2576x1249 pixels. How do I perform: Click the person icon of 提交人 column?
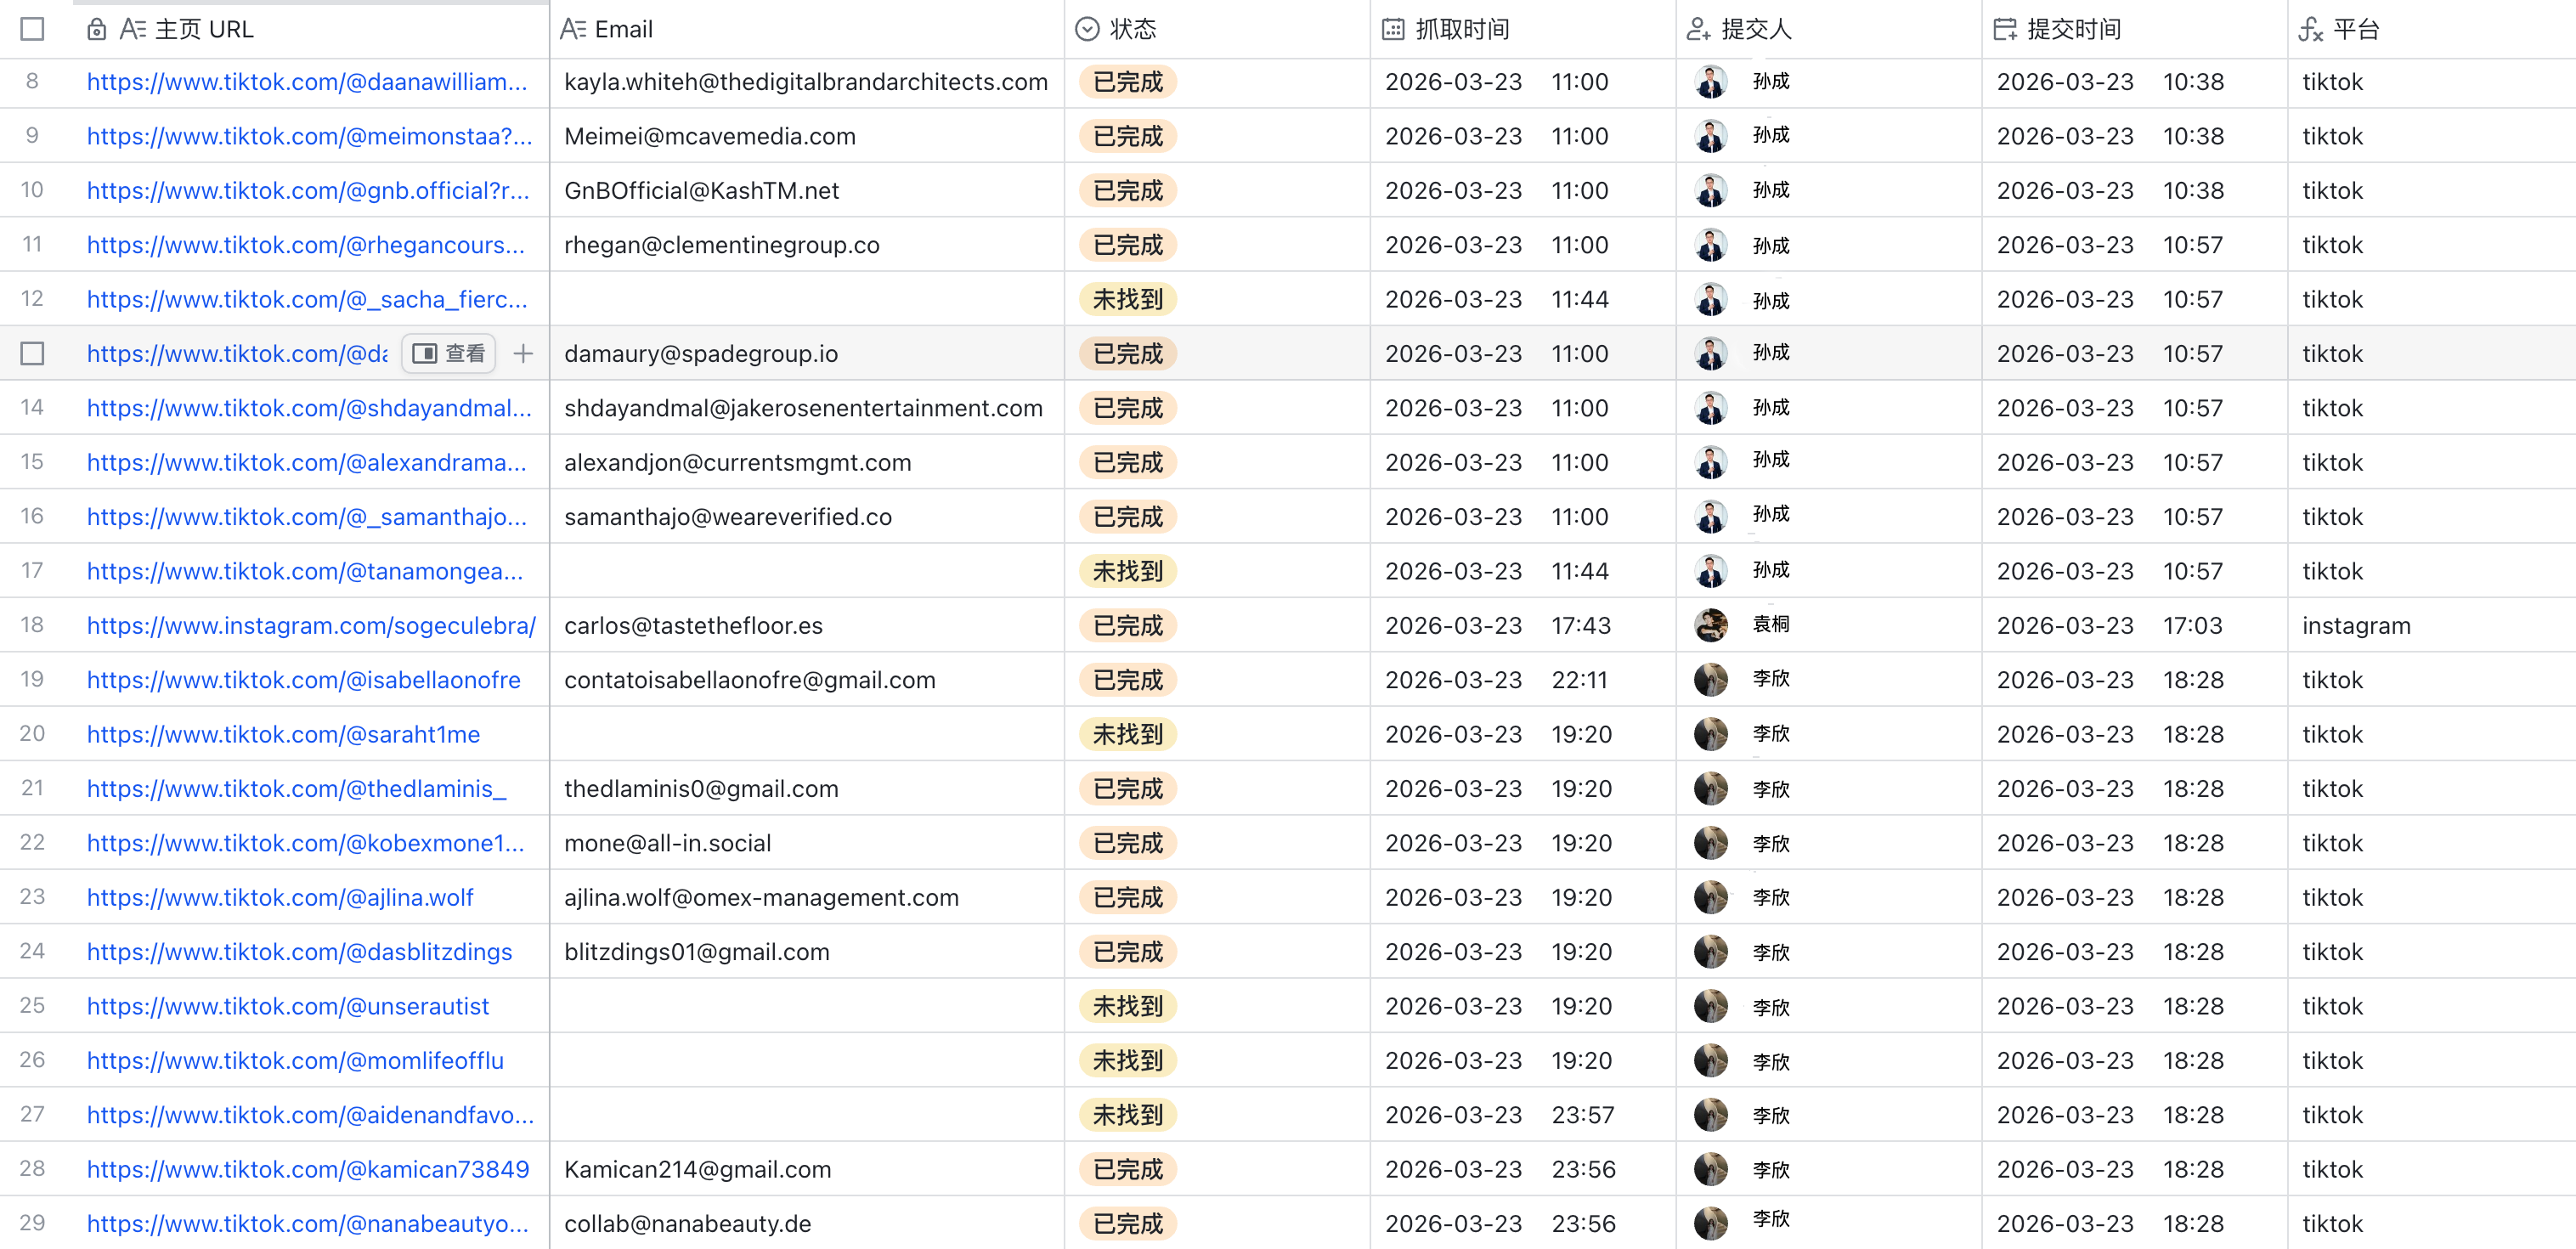(1698, 29)
